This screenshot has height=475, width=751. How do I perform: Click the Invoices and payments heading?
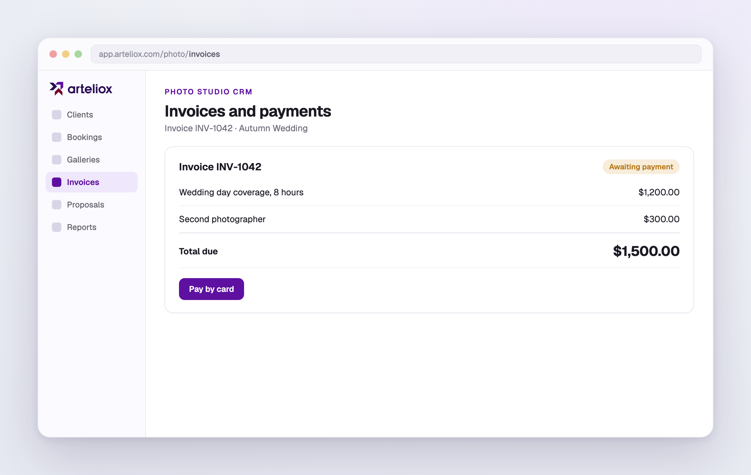click(x=248, y=111)
